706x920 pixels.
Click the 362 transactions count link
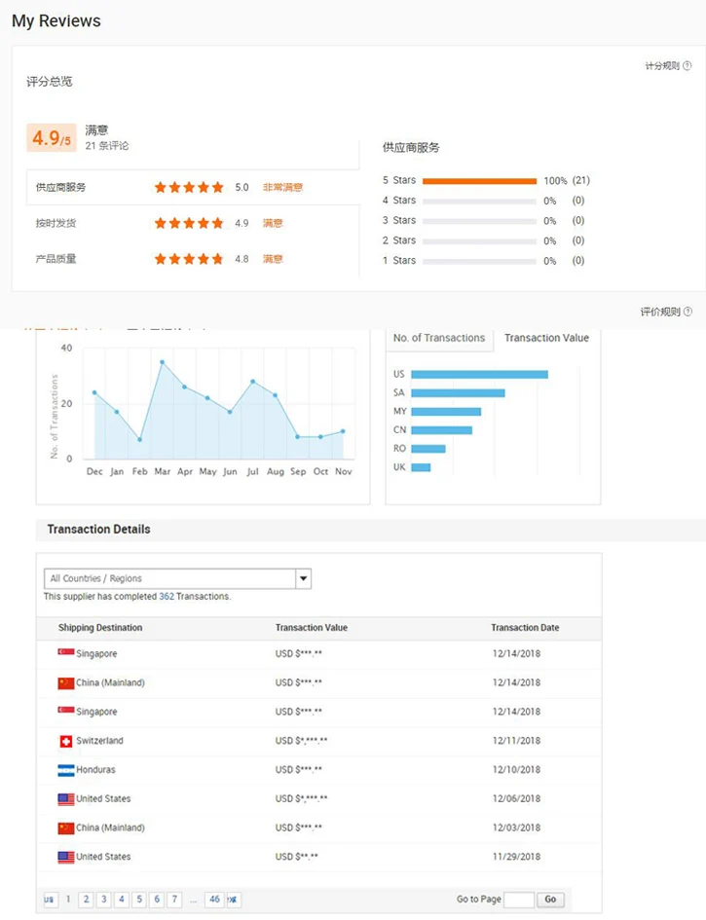click(x=167, y=597)
